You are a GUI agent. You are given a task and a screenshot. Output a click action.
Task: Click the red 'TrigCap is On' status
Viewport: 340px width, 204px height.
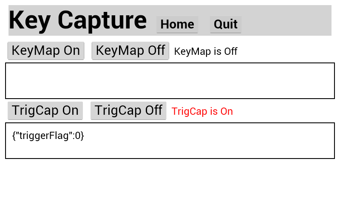(202, 112)
